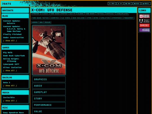Open the TWC link in the header
The width and height of the screenshot is (152, 114).
(128, 4)
